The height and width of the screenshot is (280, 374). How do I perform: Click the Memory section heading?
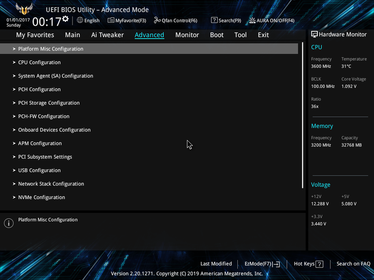click(x=322, y=126)
